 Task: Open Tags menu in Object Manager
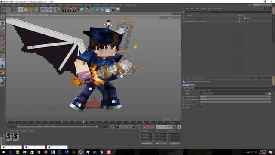tap(210, 9)
